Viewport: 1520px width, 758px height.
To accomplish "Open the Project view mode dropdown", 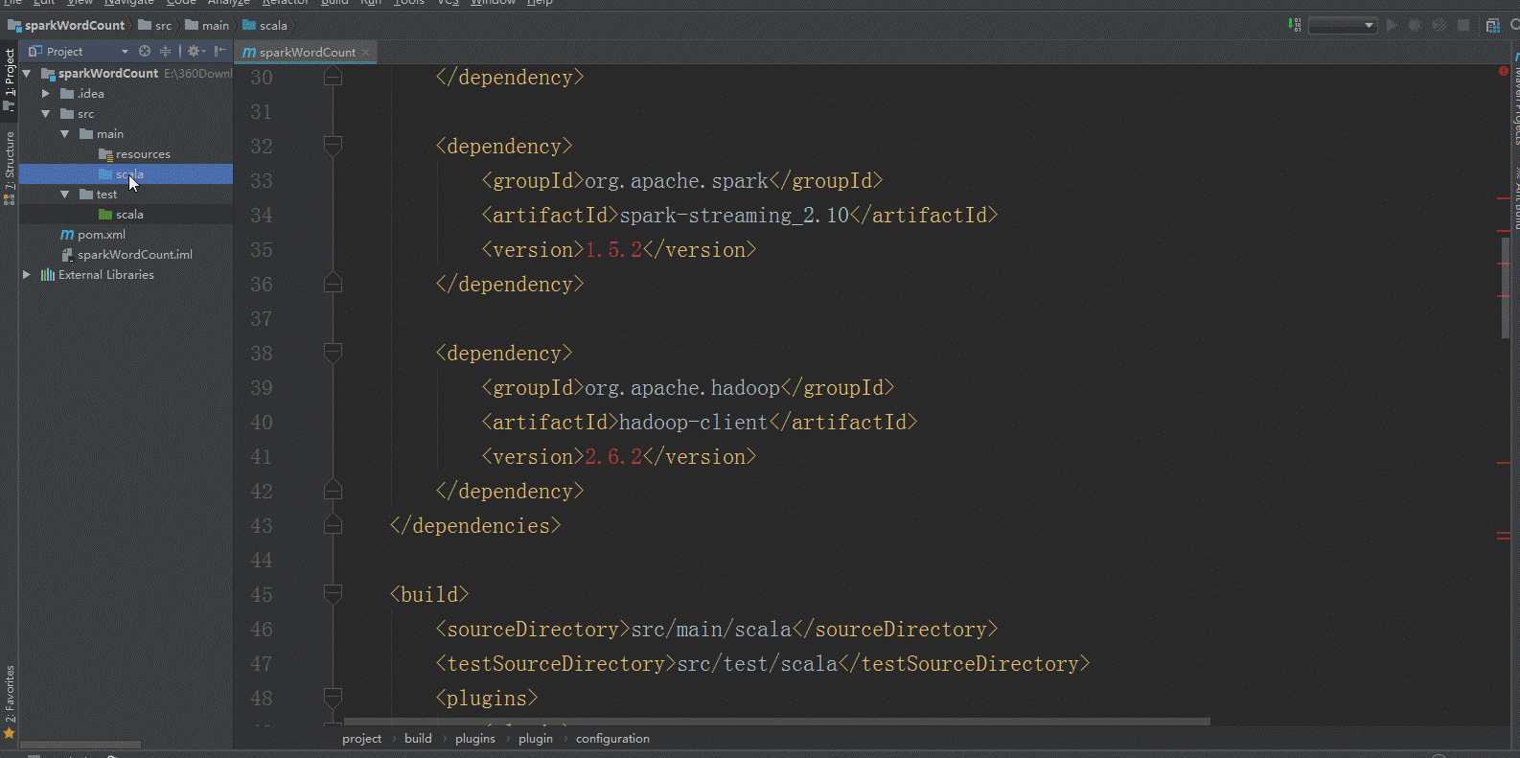I will click(x=125, y=52).
